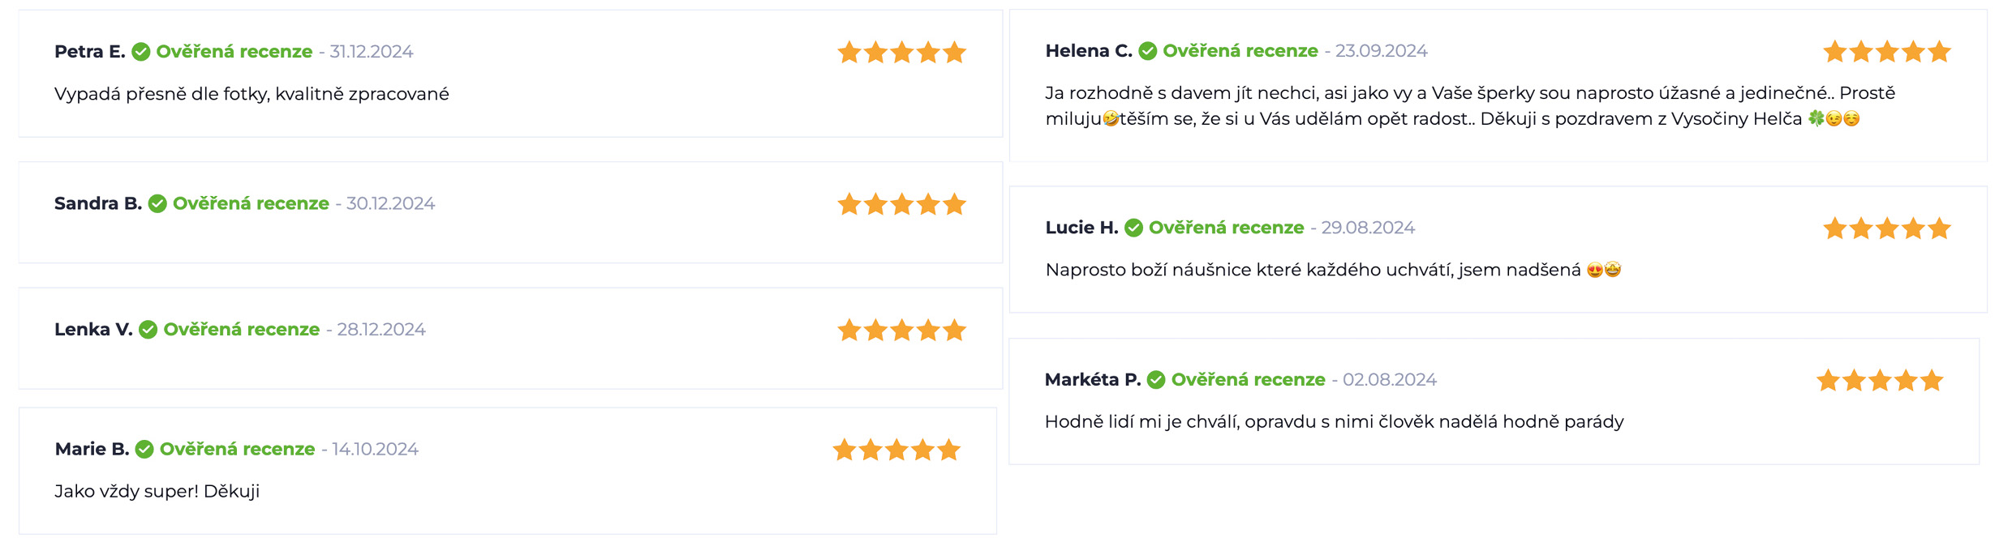Click the verified checkmark beside Petra E.
Viewport: 2012px width, 542px height.
tap(141, 52)
